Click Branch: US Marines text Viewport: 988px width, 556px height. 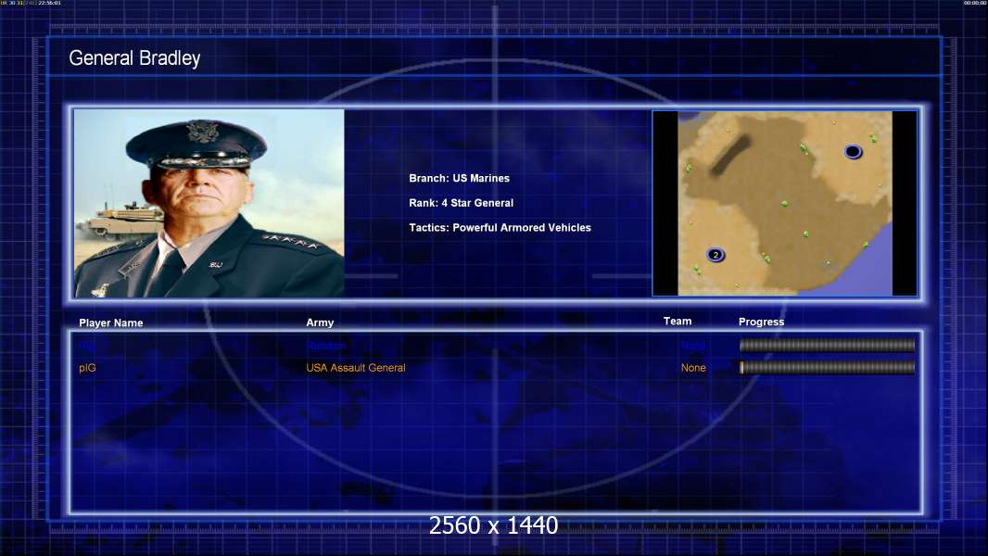[x=460, y=178]
